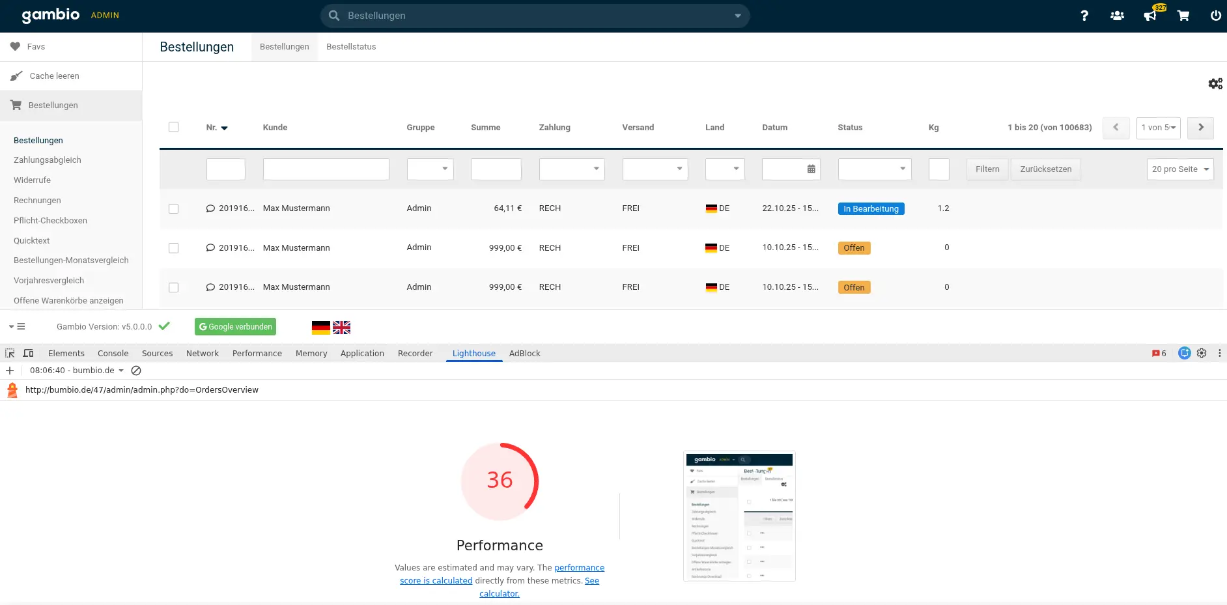Click the Lighthouse page screenshot thumbnail
The width and height of the screenshot is (1227, 605).
click(739, 516)
